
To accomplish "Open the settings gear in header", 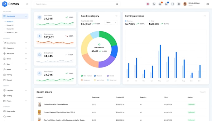I will tap(208, 4).
